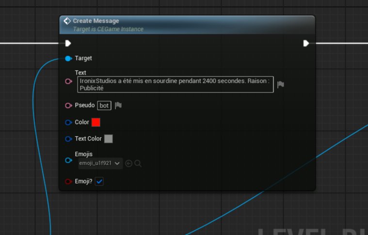Screen dimensions: 368x235
Task: Uncheck the Emoji? checkbox
Action: 99,181
